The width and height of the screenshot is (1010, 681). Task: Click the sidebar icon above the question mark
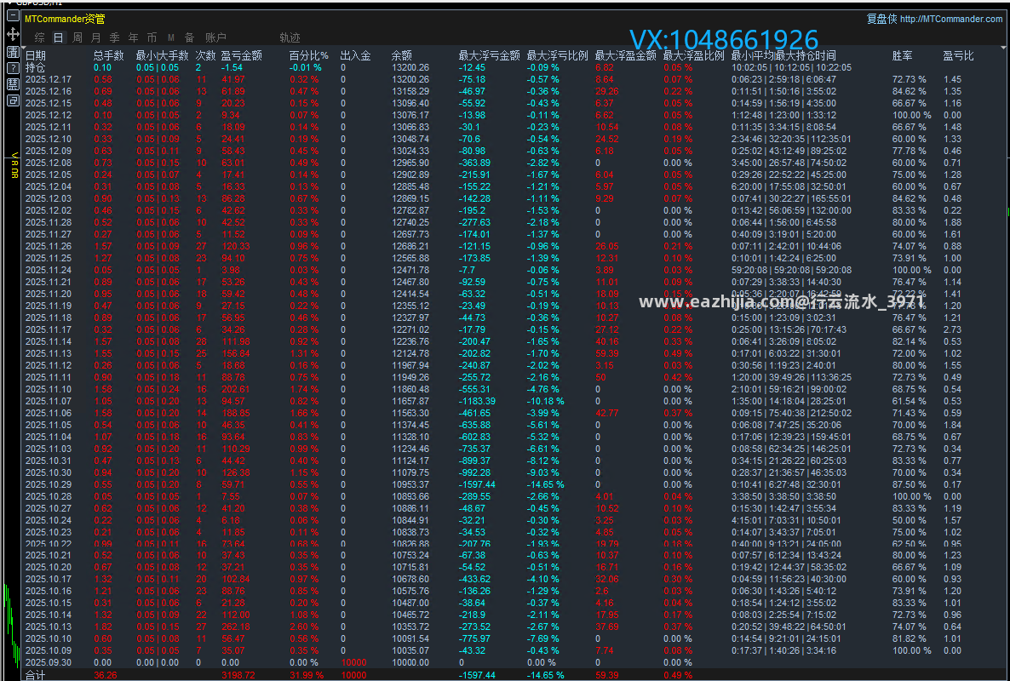[13, 51]
